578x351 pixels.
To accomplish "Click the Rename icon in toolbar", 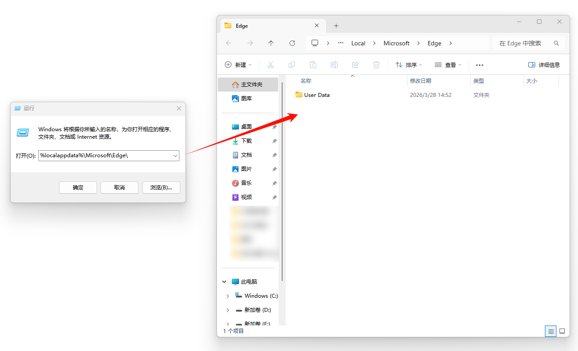I will pyautogui.click(x=334, y=65).
